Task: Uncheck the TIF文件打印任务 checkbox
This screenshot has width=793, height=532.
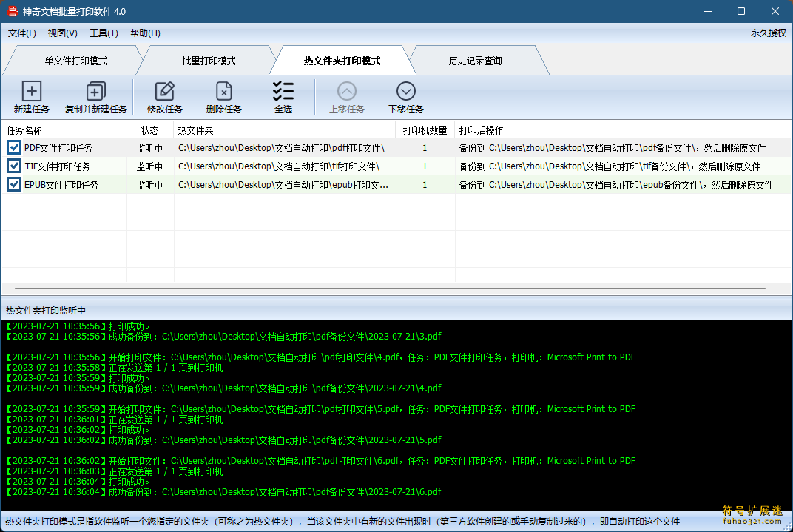Action: pos(14,166)
